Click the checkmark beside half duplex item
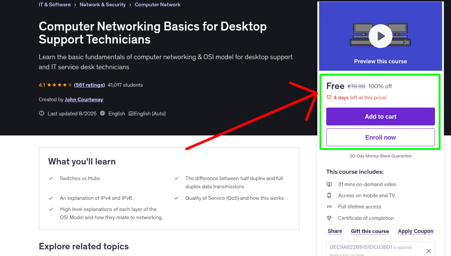Image resolution: width=451 pixels, height=256 pixels. [x=177, y=178]
